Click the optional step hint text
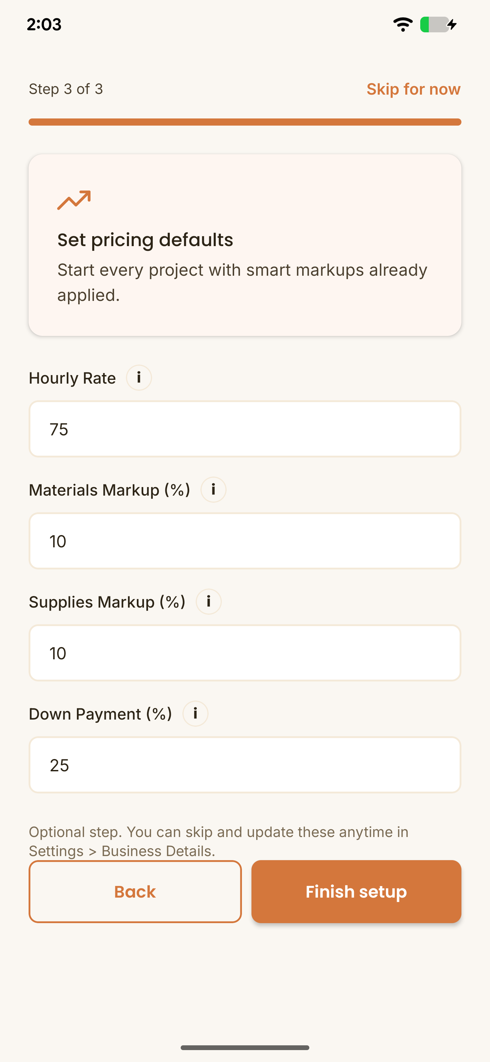The width and height of the screenshot is (490, 1062). pyautogui.click(x=218, y=841)
